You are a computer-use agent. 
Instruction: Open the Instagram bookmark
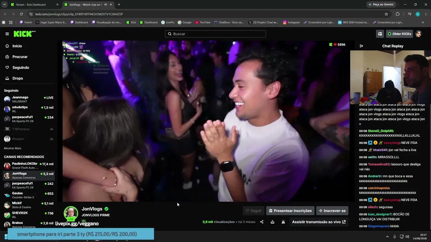tap(292, 23)
